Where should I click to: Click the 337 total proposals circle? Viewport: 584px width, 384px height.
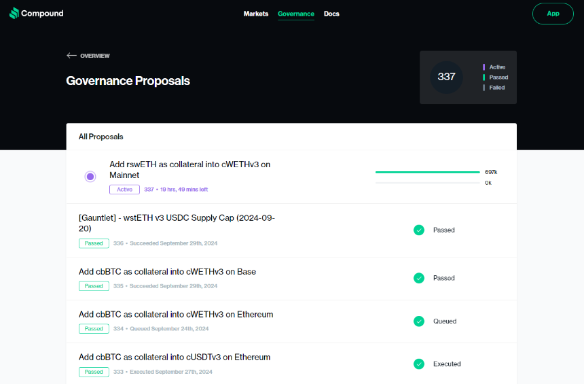coord(446,77)
